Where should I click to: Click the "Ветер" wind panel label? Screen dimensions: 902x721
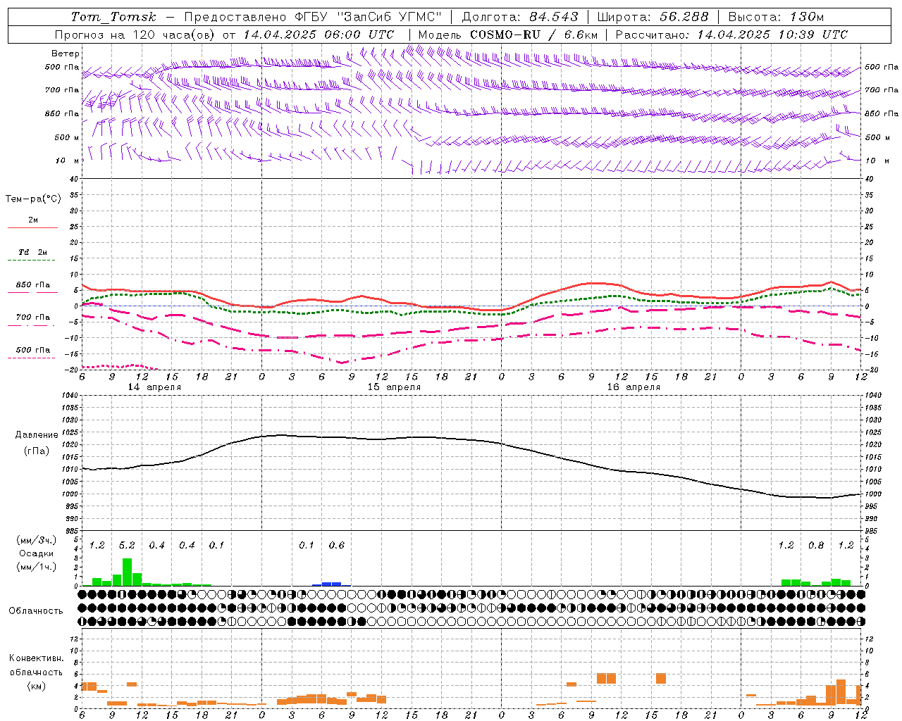pos(66,54)
